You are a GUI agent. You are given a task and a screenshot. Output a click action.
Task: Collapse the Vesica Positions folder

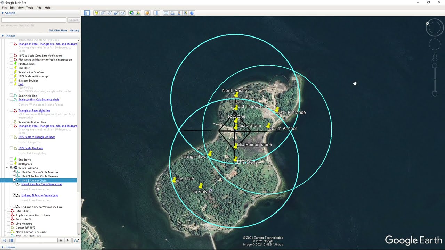point(7,168)
